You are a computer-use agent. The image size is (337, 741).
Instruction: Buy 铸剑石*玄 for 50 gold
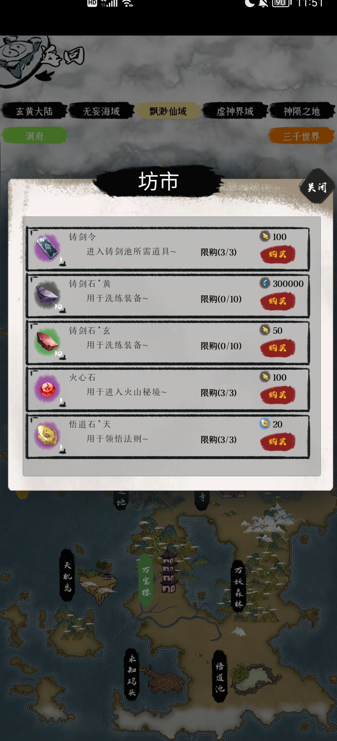(x=278, y=348)
